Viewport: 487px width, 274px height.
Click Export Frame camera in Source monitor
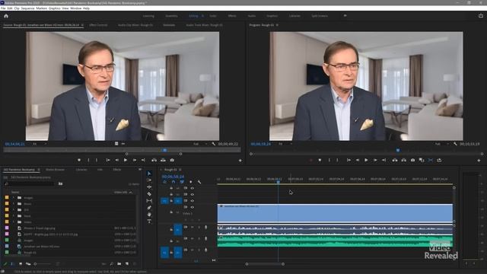[x=172, y=160]
